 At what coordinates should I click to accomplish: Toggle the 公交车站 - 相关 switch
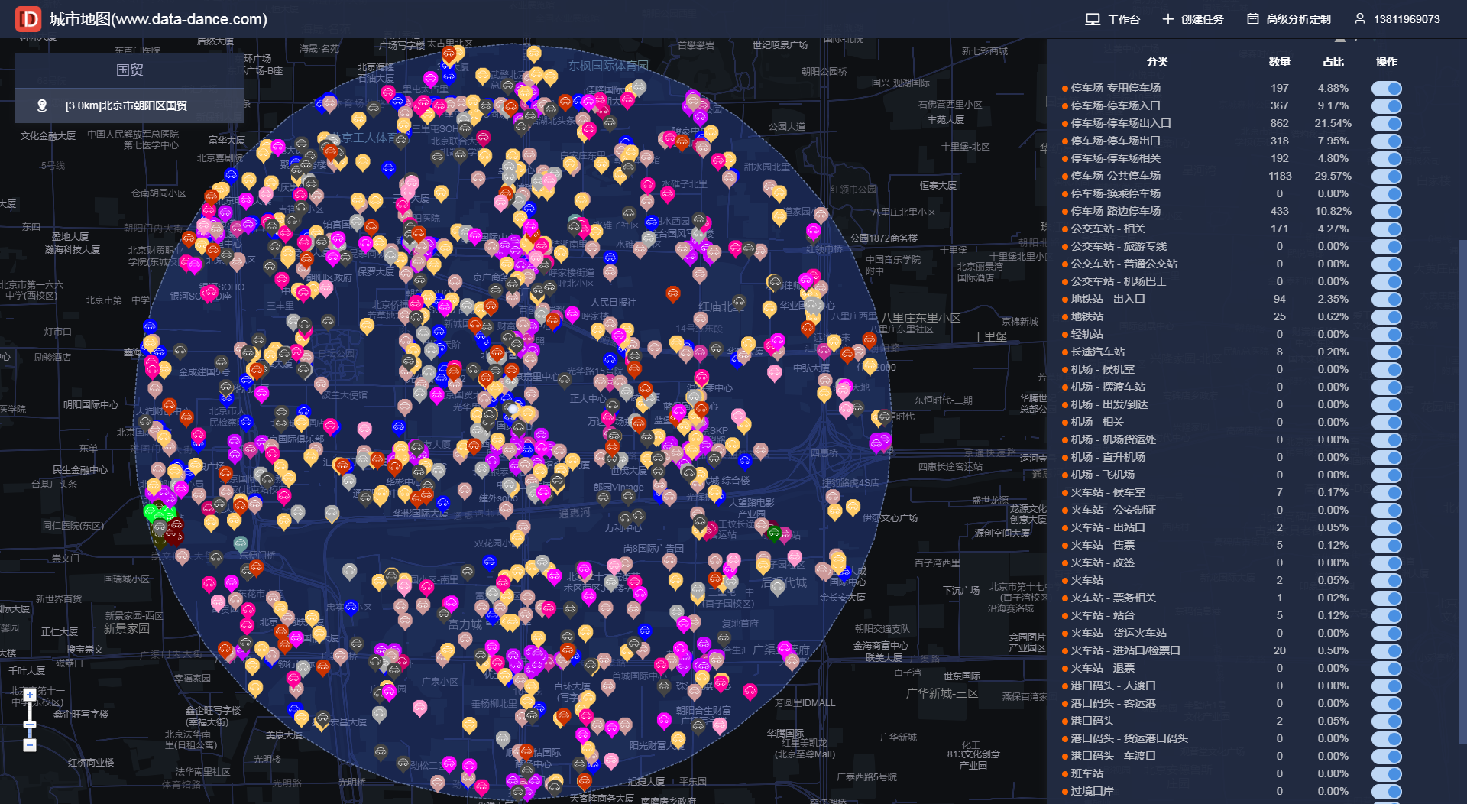[x=1386, y=229]
